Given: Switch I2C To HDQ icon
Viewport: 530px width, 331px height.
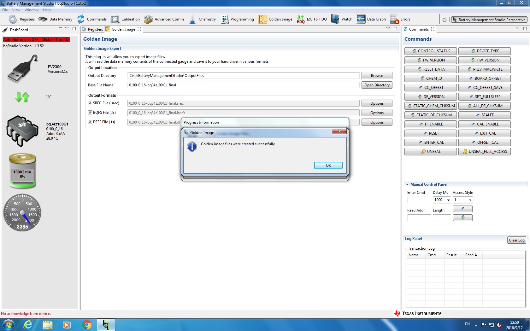Looking at the screenshot, I should tap(301, 19).
